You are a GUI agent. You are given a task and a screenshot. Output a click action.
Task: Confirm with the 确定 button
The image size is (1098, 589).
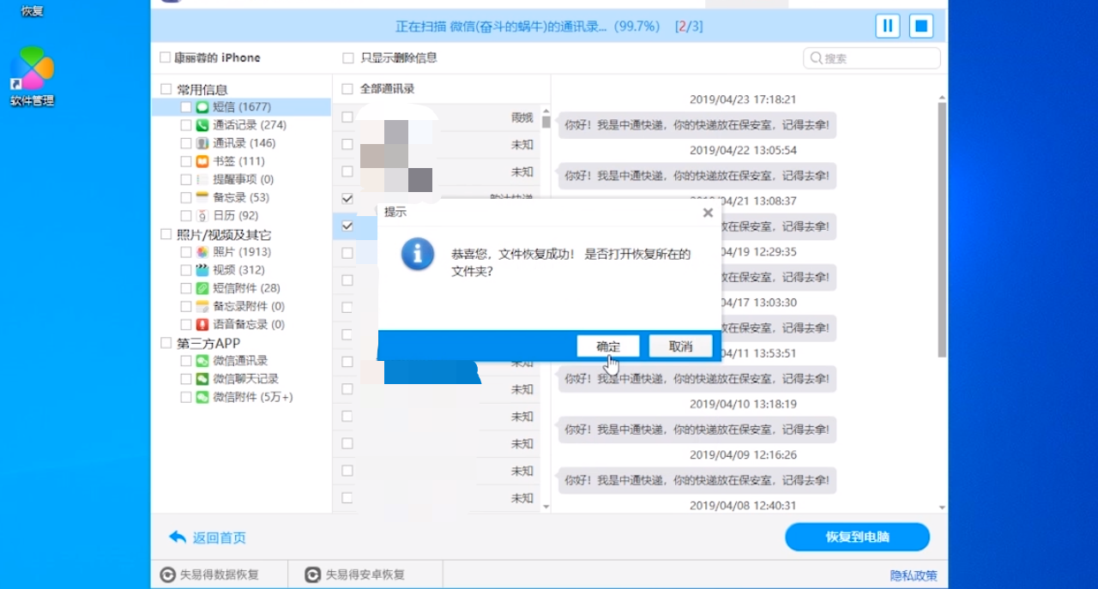607,346
